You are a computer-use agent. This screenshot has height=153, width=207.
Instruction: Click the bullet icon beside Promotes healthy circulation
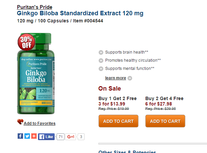point(101,61)
